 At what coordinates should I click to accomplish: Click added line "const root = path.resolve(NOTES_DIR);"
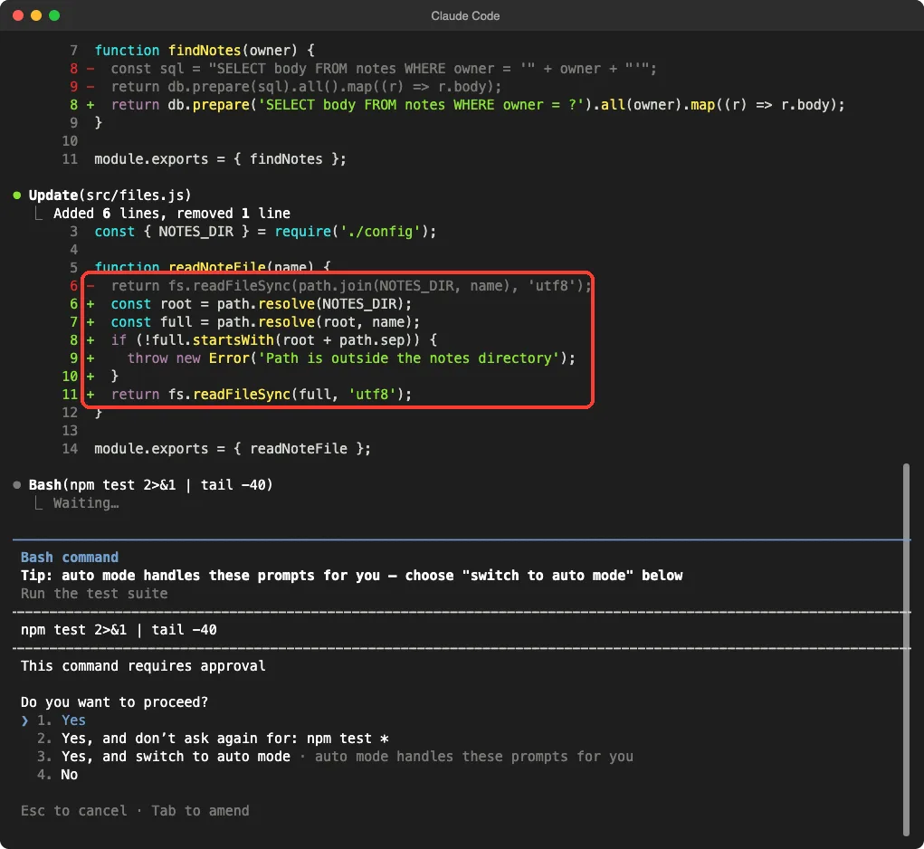click(261, 304)
